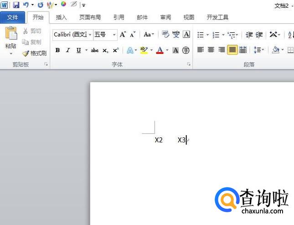Click the Cut (剪切) scissors button
The width and height of the screenshot is (294, 225).
tap(32, 31)
